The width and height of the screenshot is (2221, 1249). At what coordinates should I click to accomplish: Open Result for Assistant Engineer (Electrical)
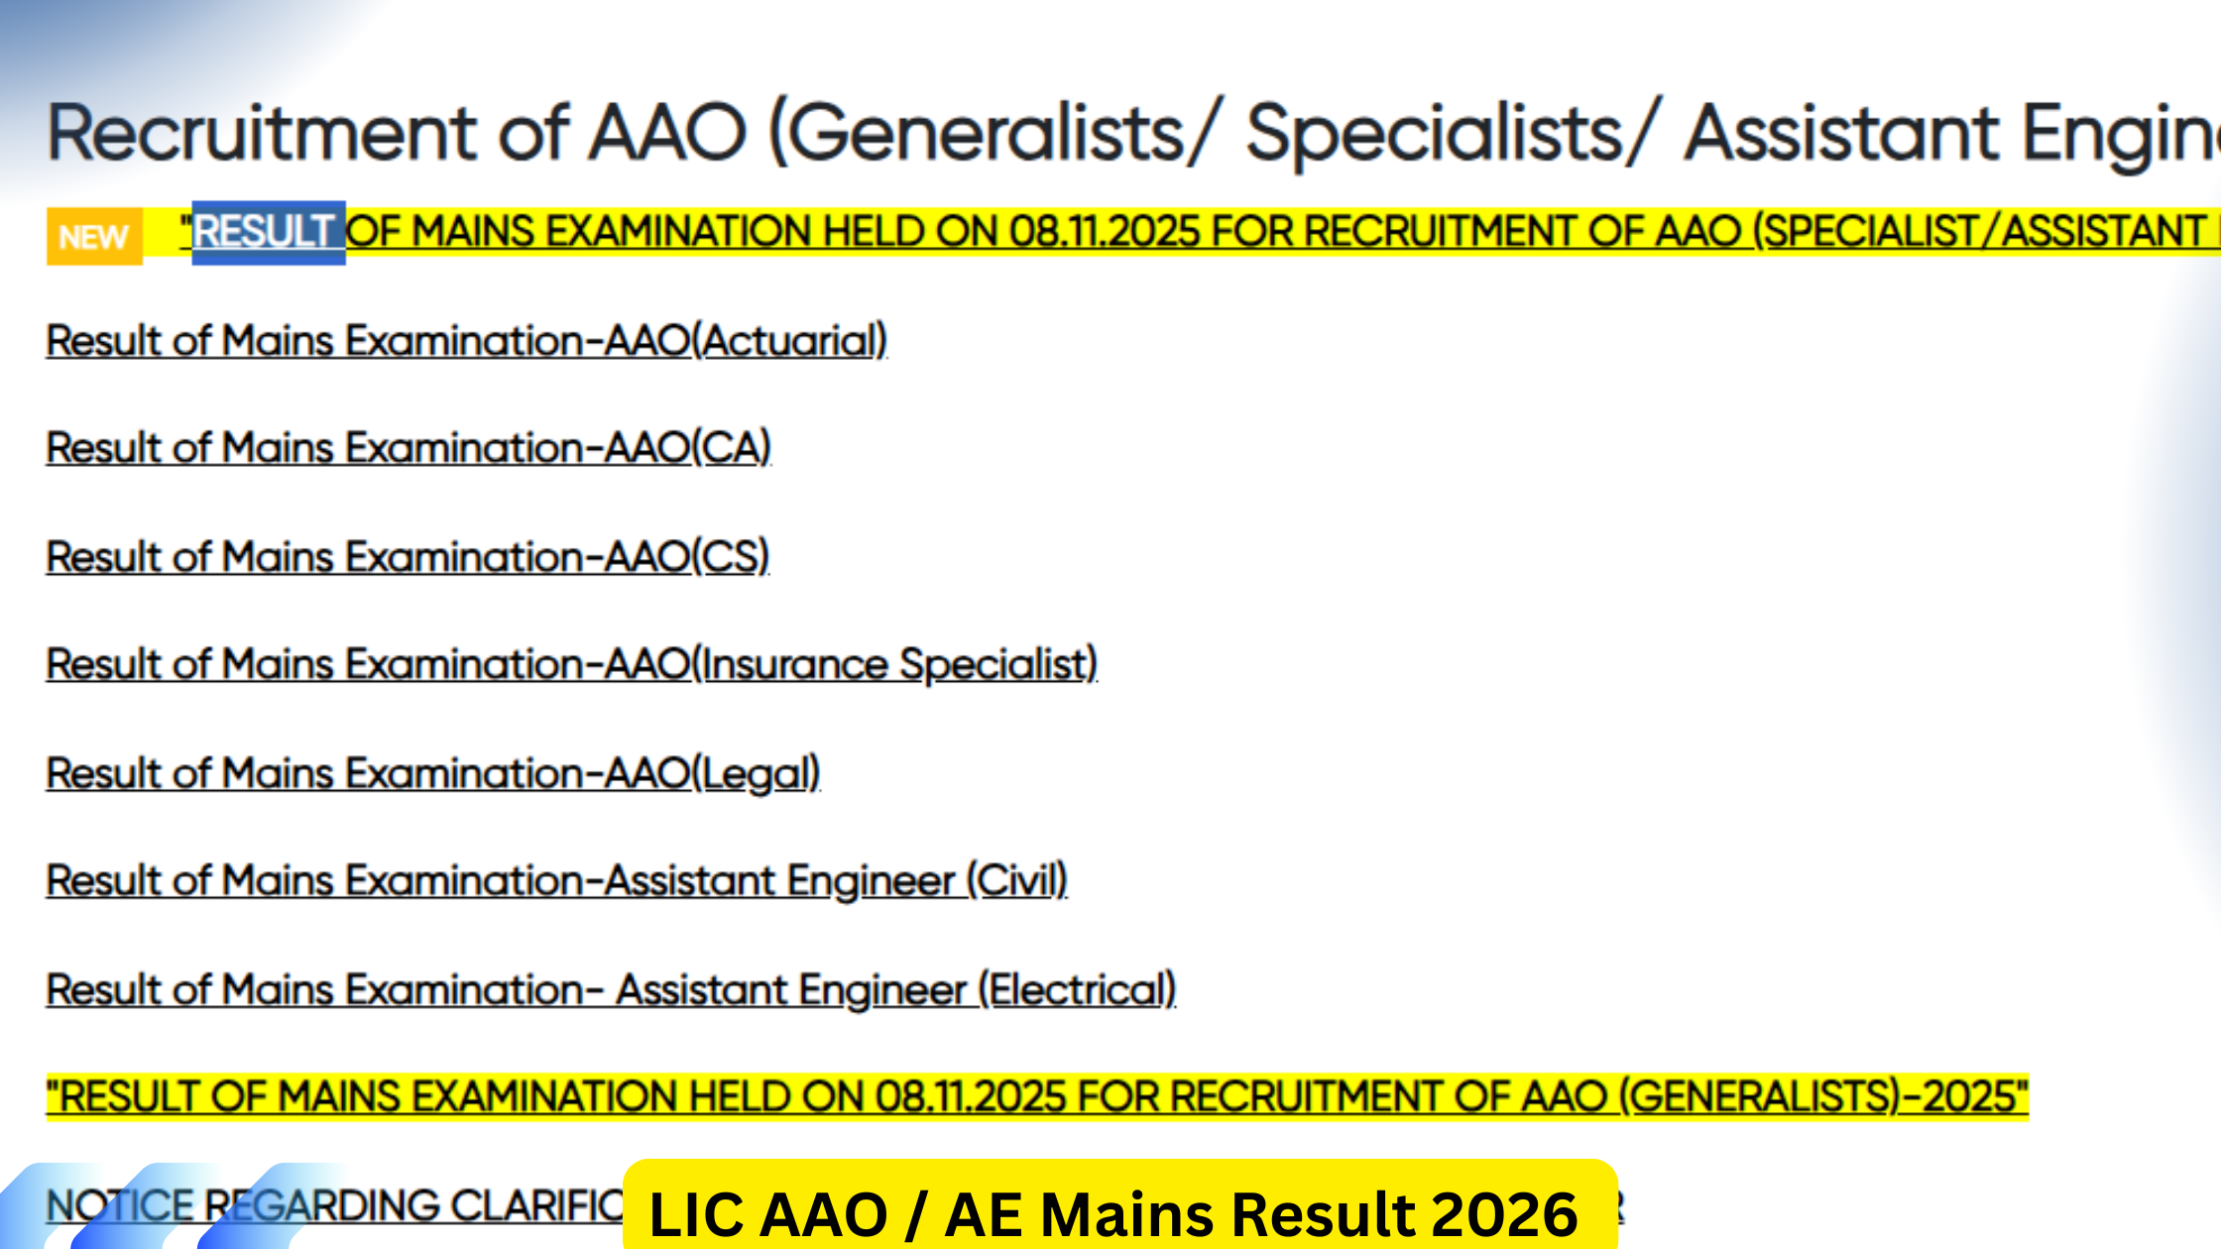[x=610, y=988]
